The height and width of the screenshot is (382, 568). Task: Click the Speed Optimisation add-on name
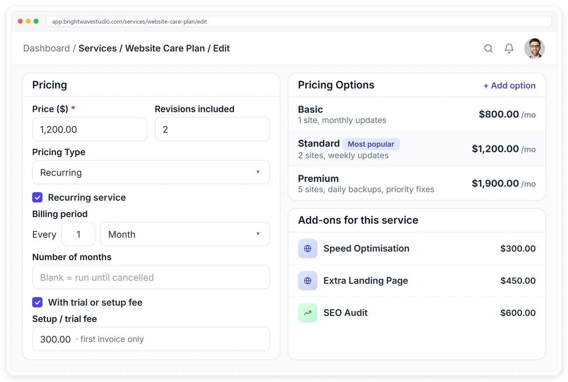point(366,248)
